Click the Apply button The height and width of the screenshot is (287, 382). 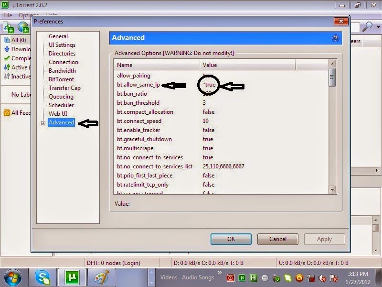pos(325,239)
